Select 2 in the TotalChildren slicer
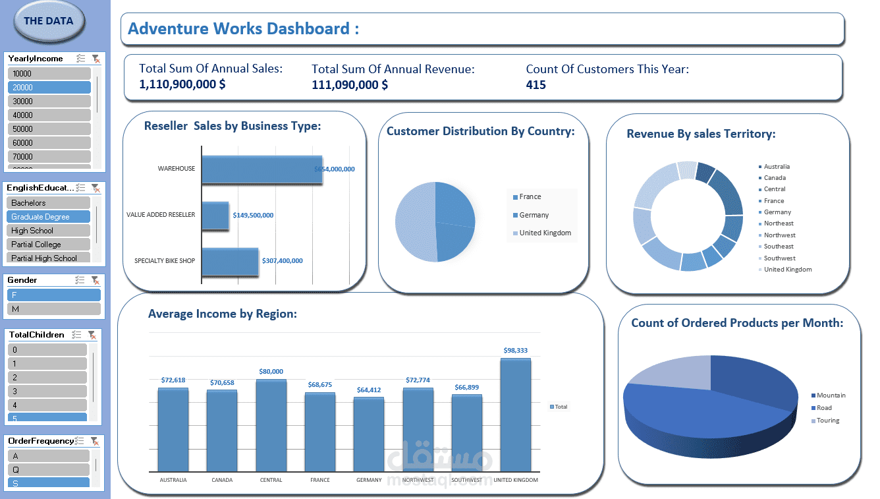The height and width of the screenshot is (499, 880). point(47,377)
